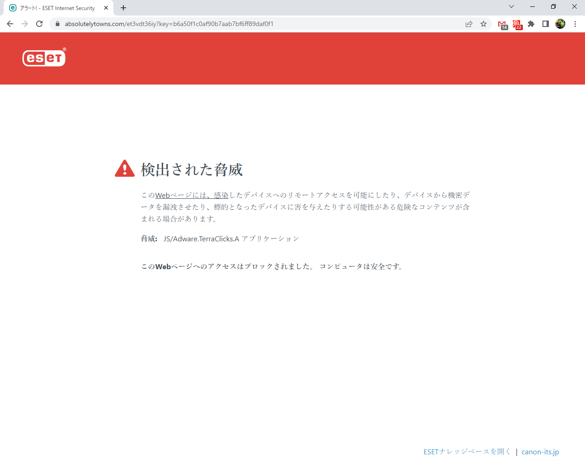Image resolution: width=585 pixels, height=468 pixels.
Task: Open the Extensions puzzle menu
Action: tap(531, 24)
